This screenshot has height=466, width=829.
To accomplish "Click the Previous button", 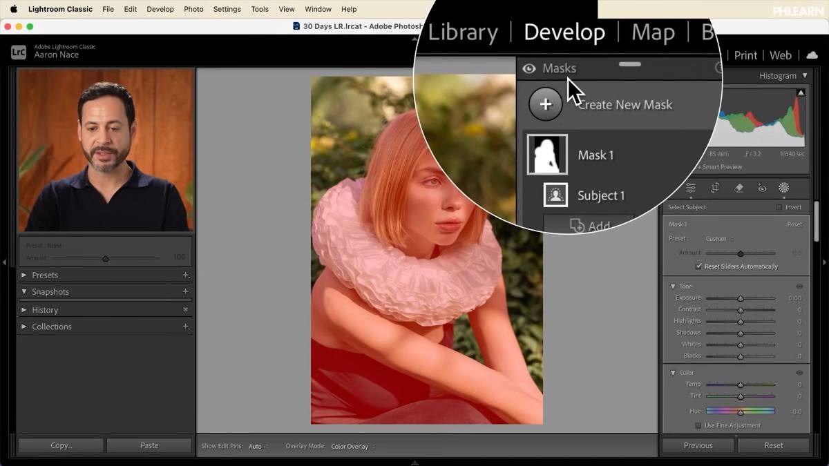I will (698, 445).
